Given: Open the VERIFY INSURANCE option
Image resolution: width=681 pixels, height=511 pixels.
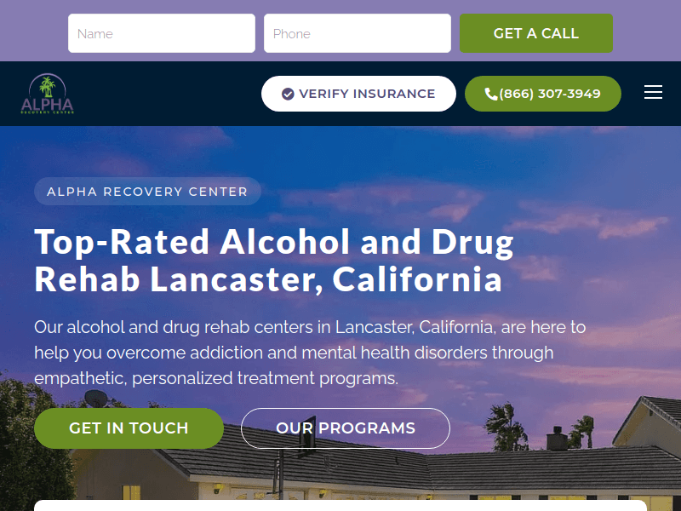Looking at the screenshot, I should click(x=358, y=94).
